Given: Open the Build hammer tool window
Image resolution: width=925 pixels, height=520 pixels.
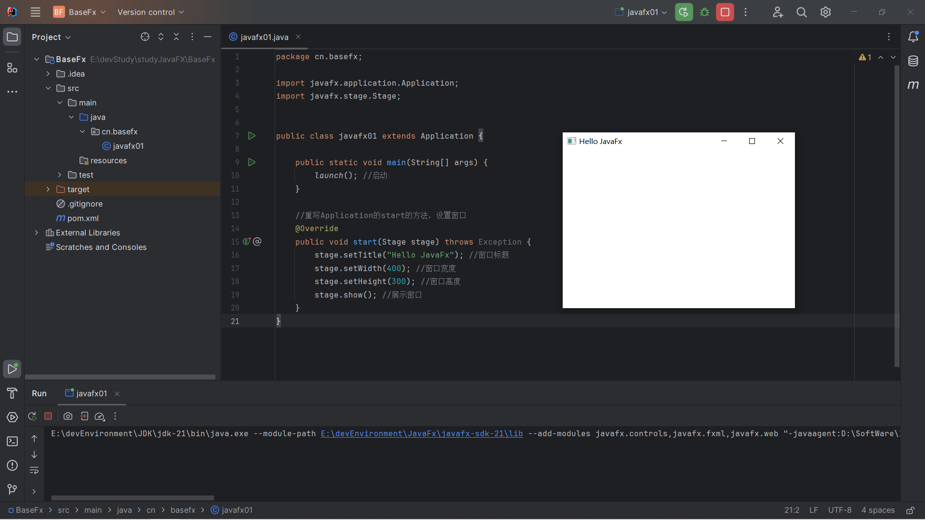Looking at the screenshot, I should point(13,393).
